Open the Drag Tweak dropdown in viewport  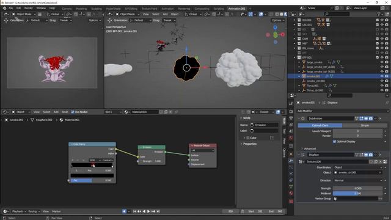click(169, 20)
